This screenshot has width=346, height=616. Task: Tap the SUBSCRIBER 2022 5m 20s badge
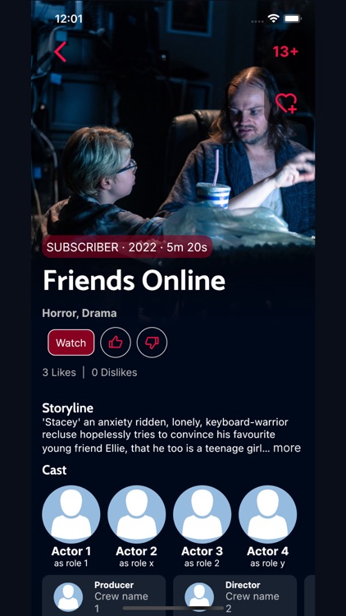click(127, 247)
